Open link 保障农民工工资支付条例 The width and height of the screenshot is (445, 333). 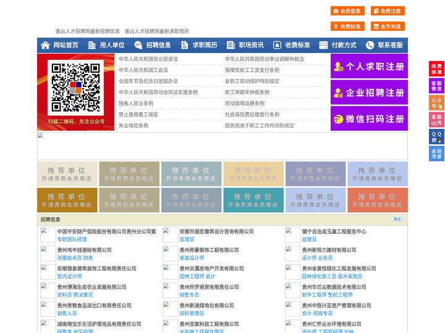pos(252,70)
